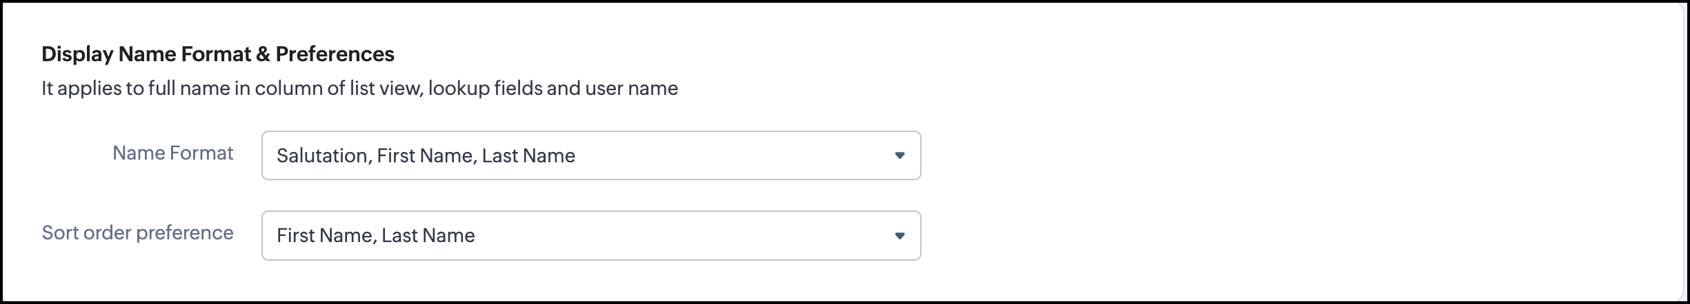
Task: Click the 'First Name, Last Name' selected value
Action: (x=375, y=236)
